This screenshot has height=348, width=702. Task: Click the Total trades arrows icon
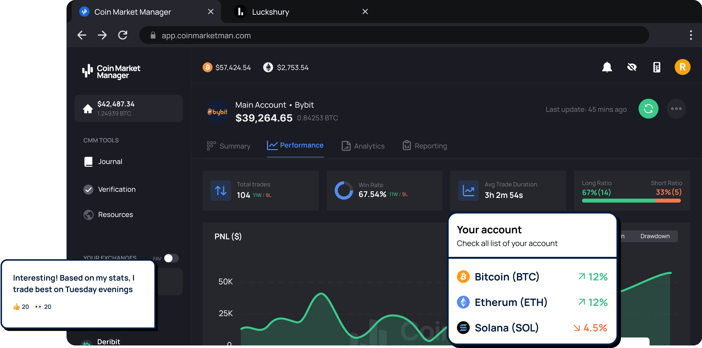[x=221, y=191]
